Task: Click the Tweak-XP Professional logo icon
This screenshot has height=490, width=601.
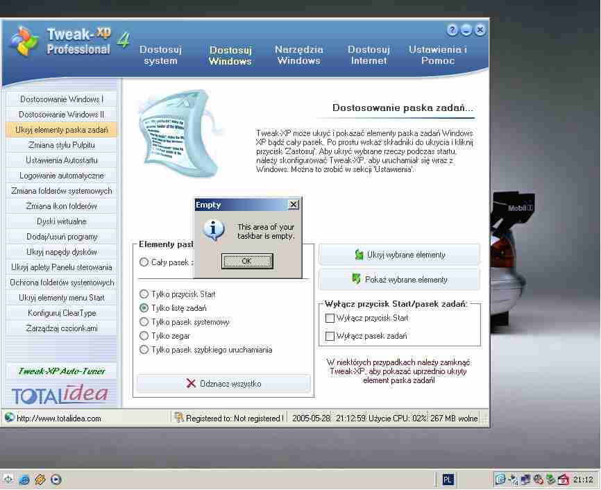Action: coord(24,42)
